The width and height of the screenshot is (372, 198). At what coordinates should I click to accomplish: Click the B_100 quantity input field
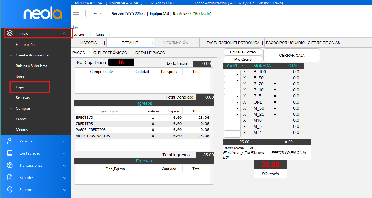pyautogui.click(x=232, y=73)
